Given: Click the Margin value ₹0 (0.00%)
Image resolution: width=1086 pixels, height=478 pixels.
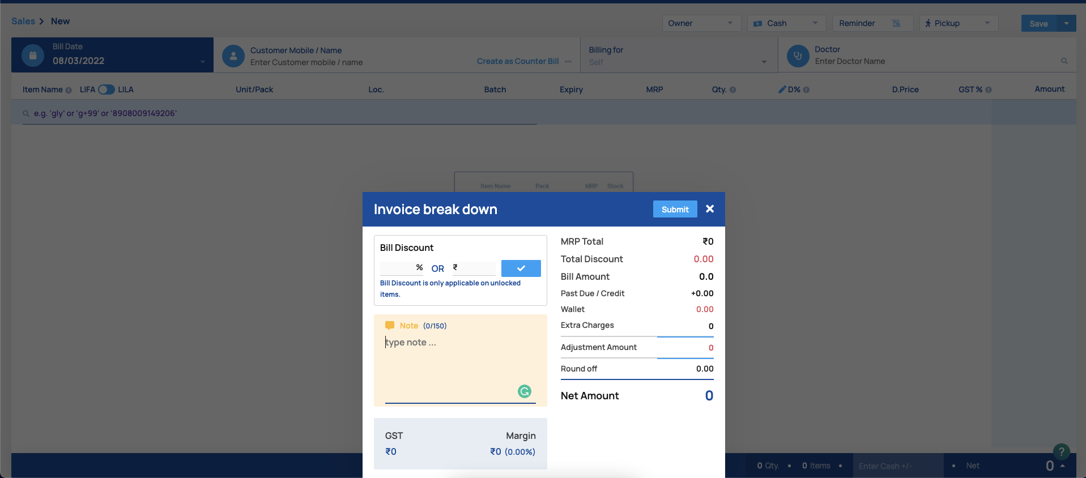Looking at the screenshot, I should (513, 451).
